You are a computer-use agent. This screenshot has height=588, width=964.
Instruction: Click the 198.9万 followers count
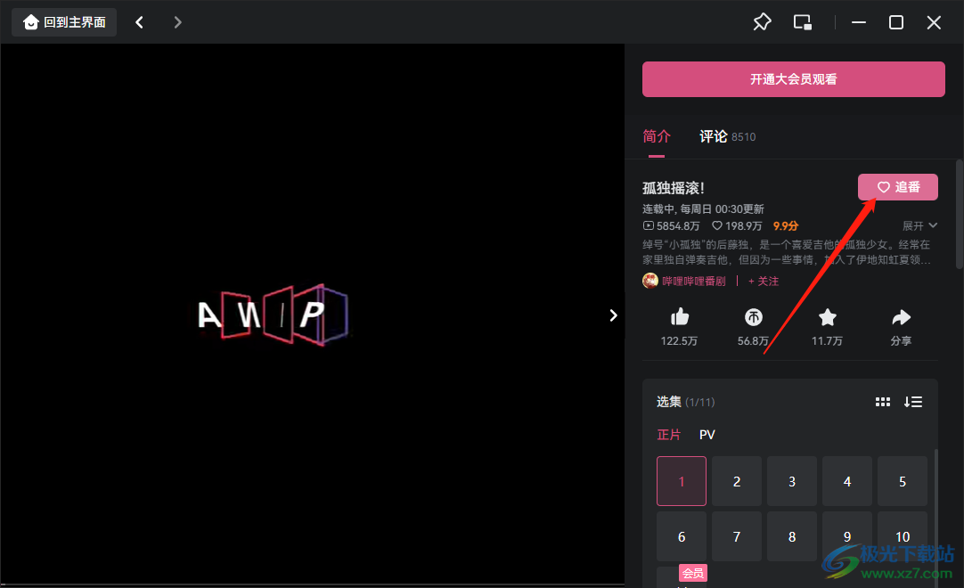(x=737, y=225)
